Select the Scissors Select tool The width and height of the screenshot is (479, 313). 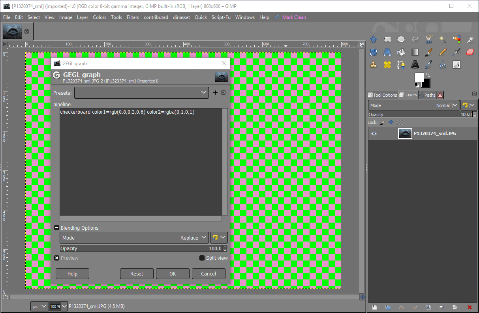(428, 39)
